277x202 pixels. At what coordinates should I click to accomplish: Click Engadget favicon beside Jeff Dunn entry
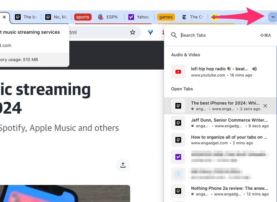point(178,123)
